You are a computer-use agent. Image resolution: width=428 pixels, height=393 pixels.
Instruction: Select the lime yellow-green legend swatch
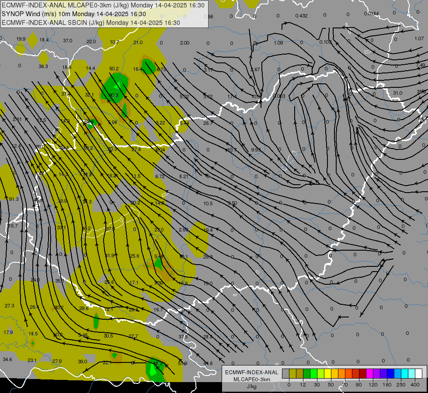321,374
